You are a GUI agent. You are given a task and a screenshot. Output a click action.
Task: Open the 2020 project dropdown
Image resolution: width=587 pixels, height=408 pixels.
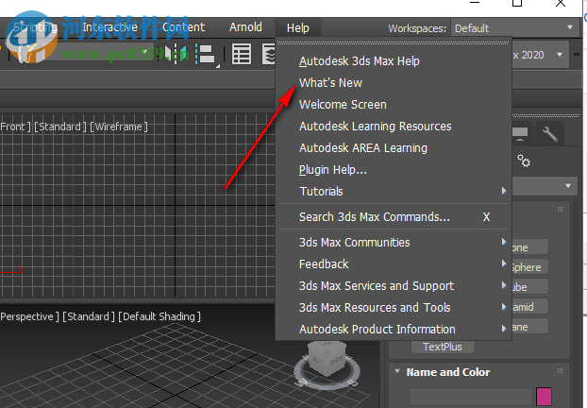point(539,55)
